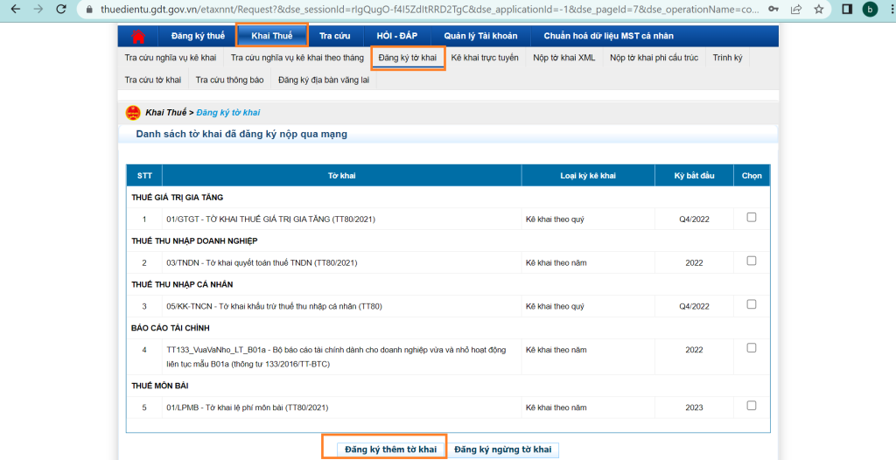Switch to Kê khai trực tuyến tab
The image size is (896, 460).
(485, 58)
